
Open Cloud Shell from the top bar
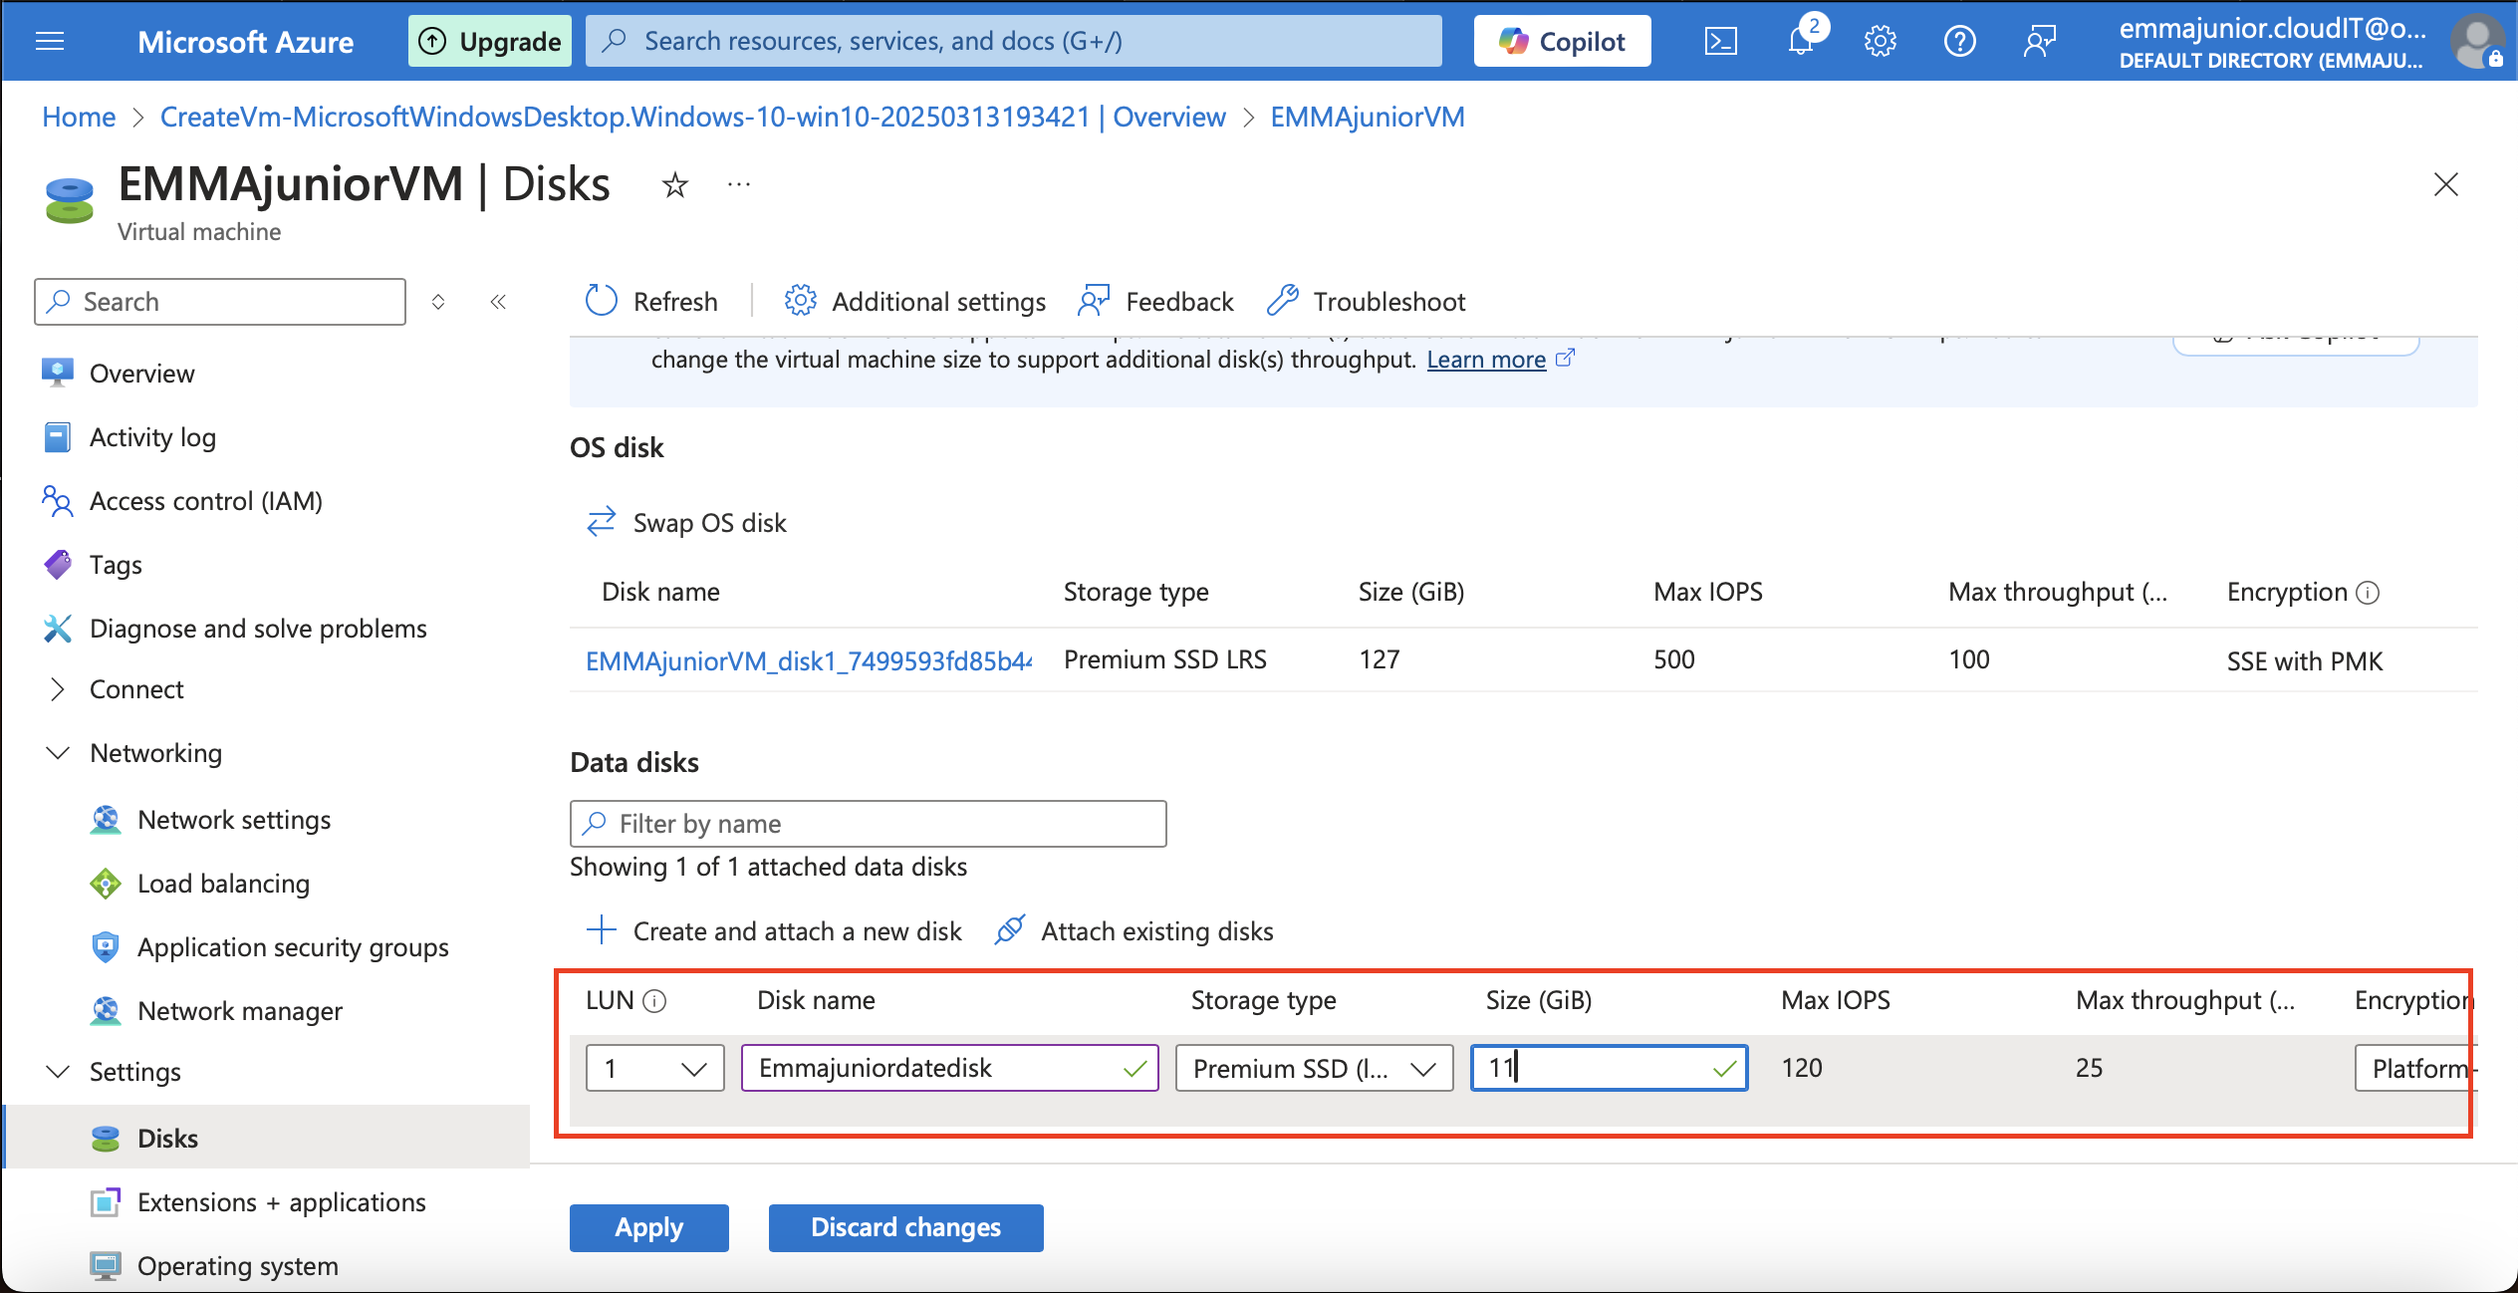coord(1720,41)
